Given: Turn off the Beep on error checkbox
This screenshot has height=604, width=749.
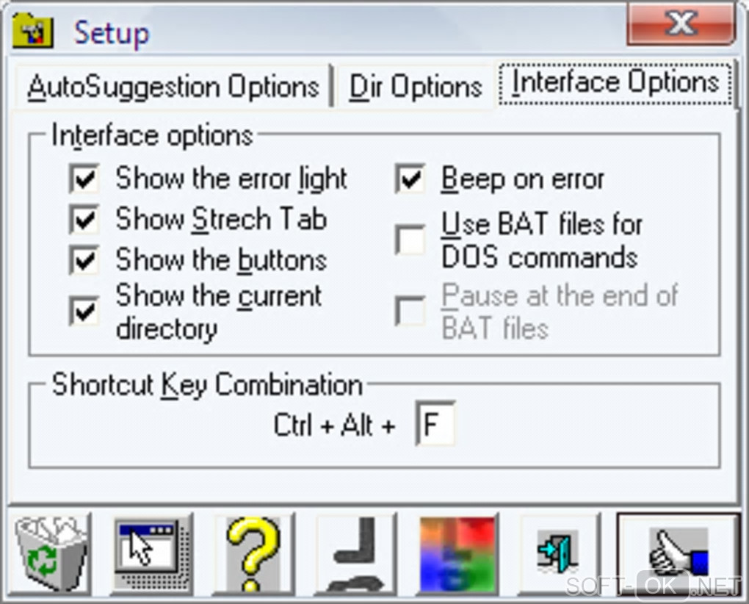Looking at the screenshot, I should [410, 179].
